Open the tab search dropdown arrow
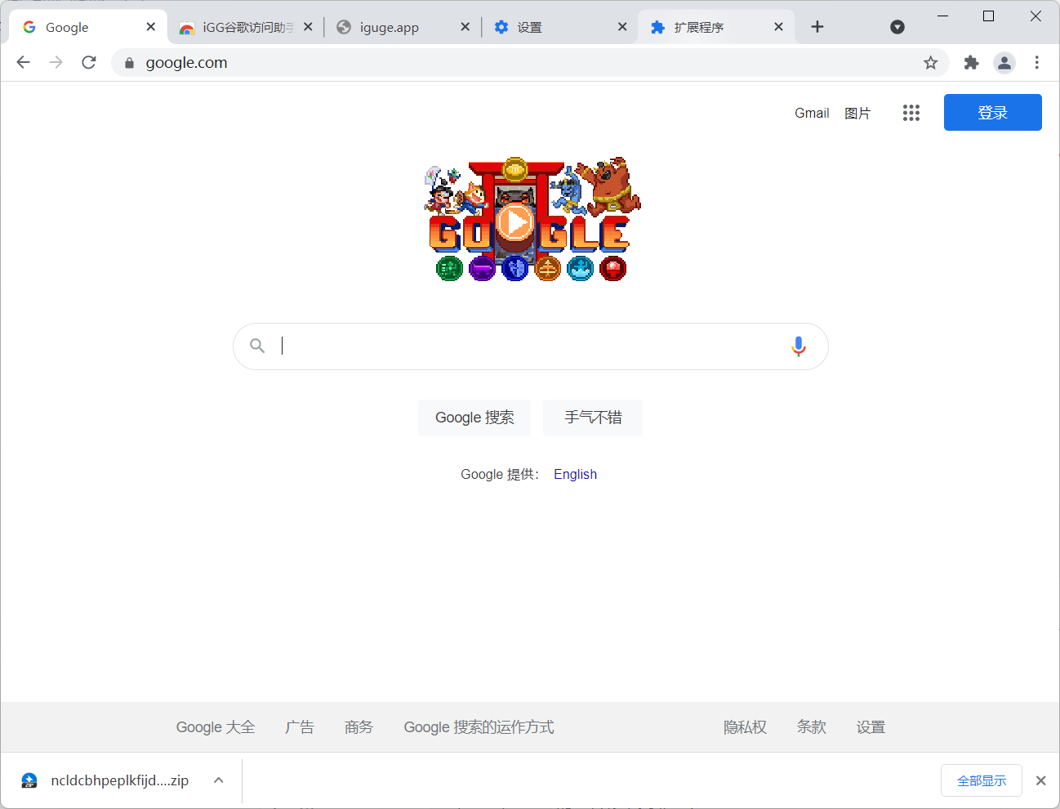Screen dimensions: 1060x809 (897, 26)
